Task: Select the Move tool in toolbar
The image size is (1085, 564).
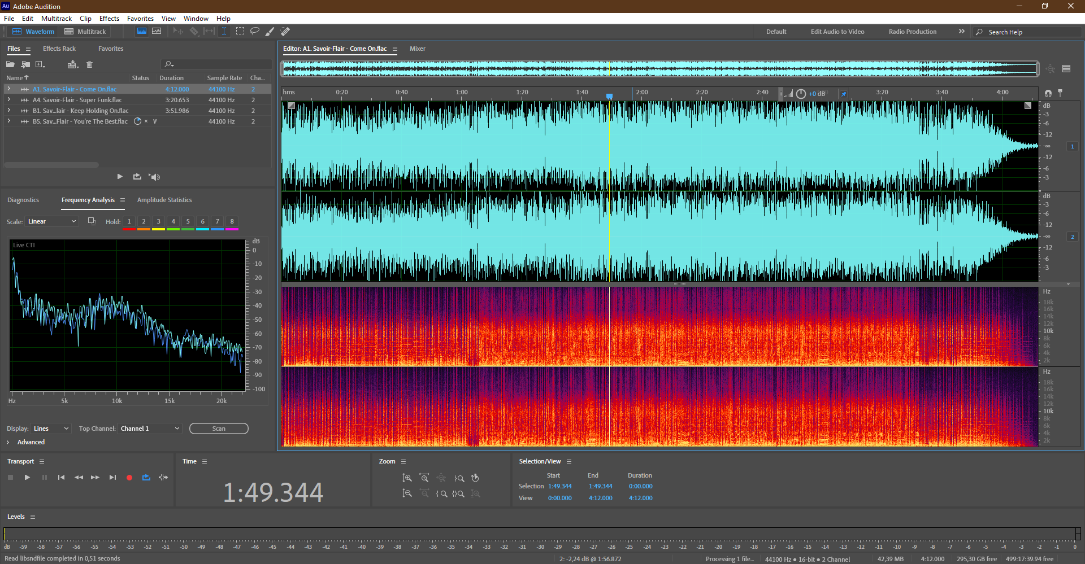Action: click(x=178, y=31)
